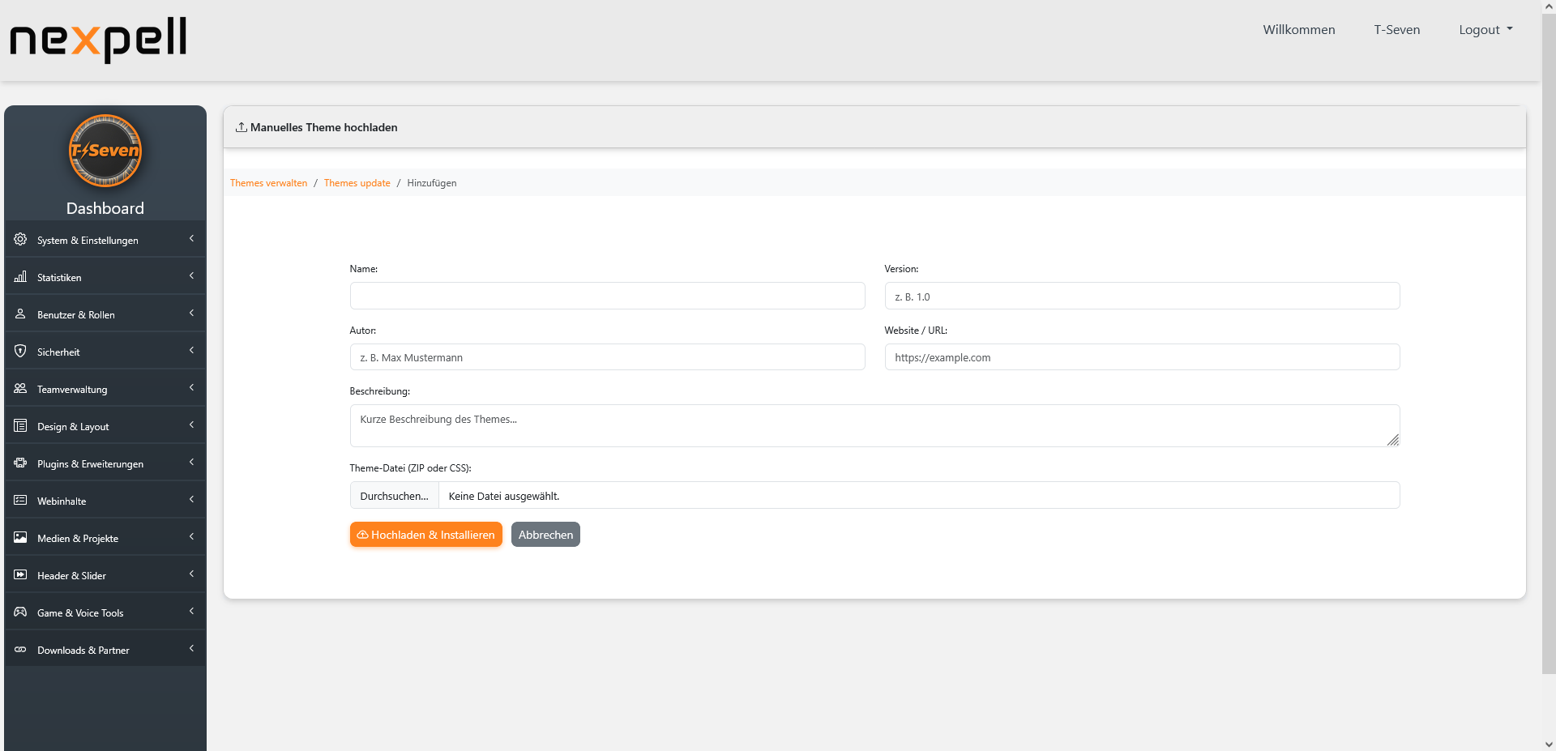Viewport: 1556px width, 751px height.
Task: Click the Version input field
Action: coord(1141,296)
